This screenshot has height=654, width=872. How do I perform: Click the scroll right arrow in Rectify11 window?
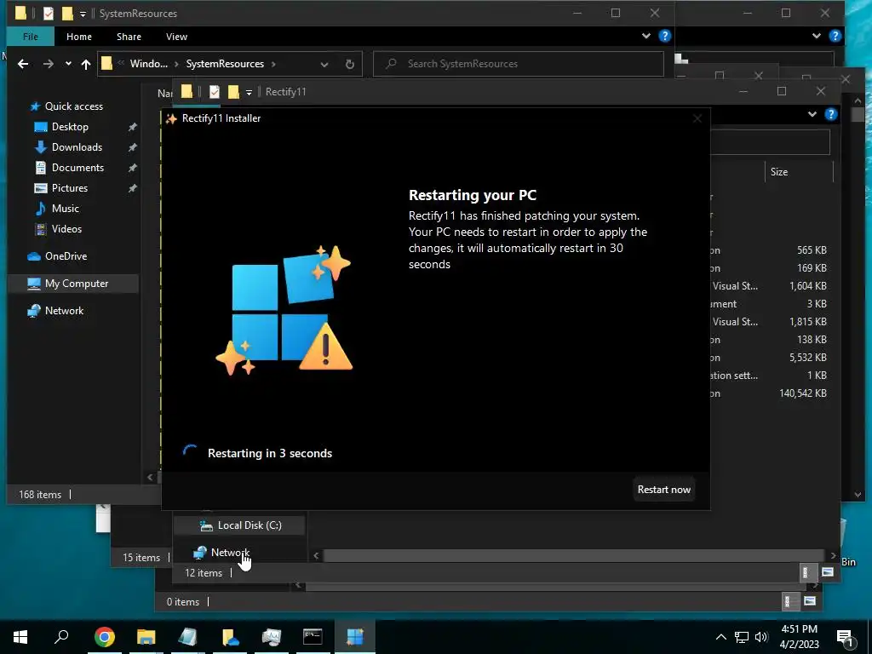tap(833, 555)
